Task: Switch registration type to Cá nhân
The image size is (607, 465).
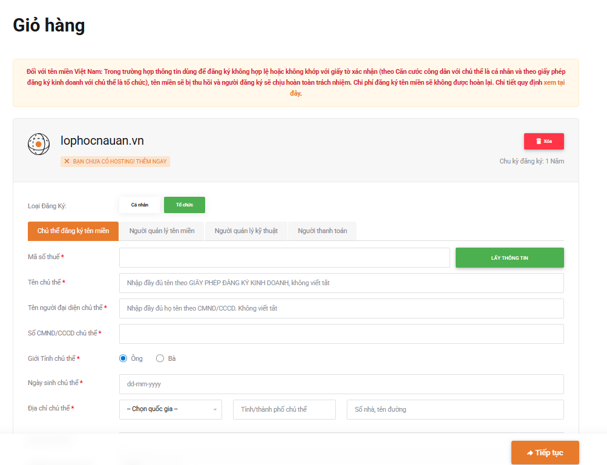Action: coord(140,205)
